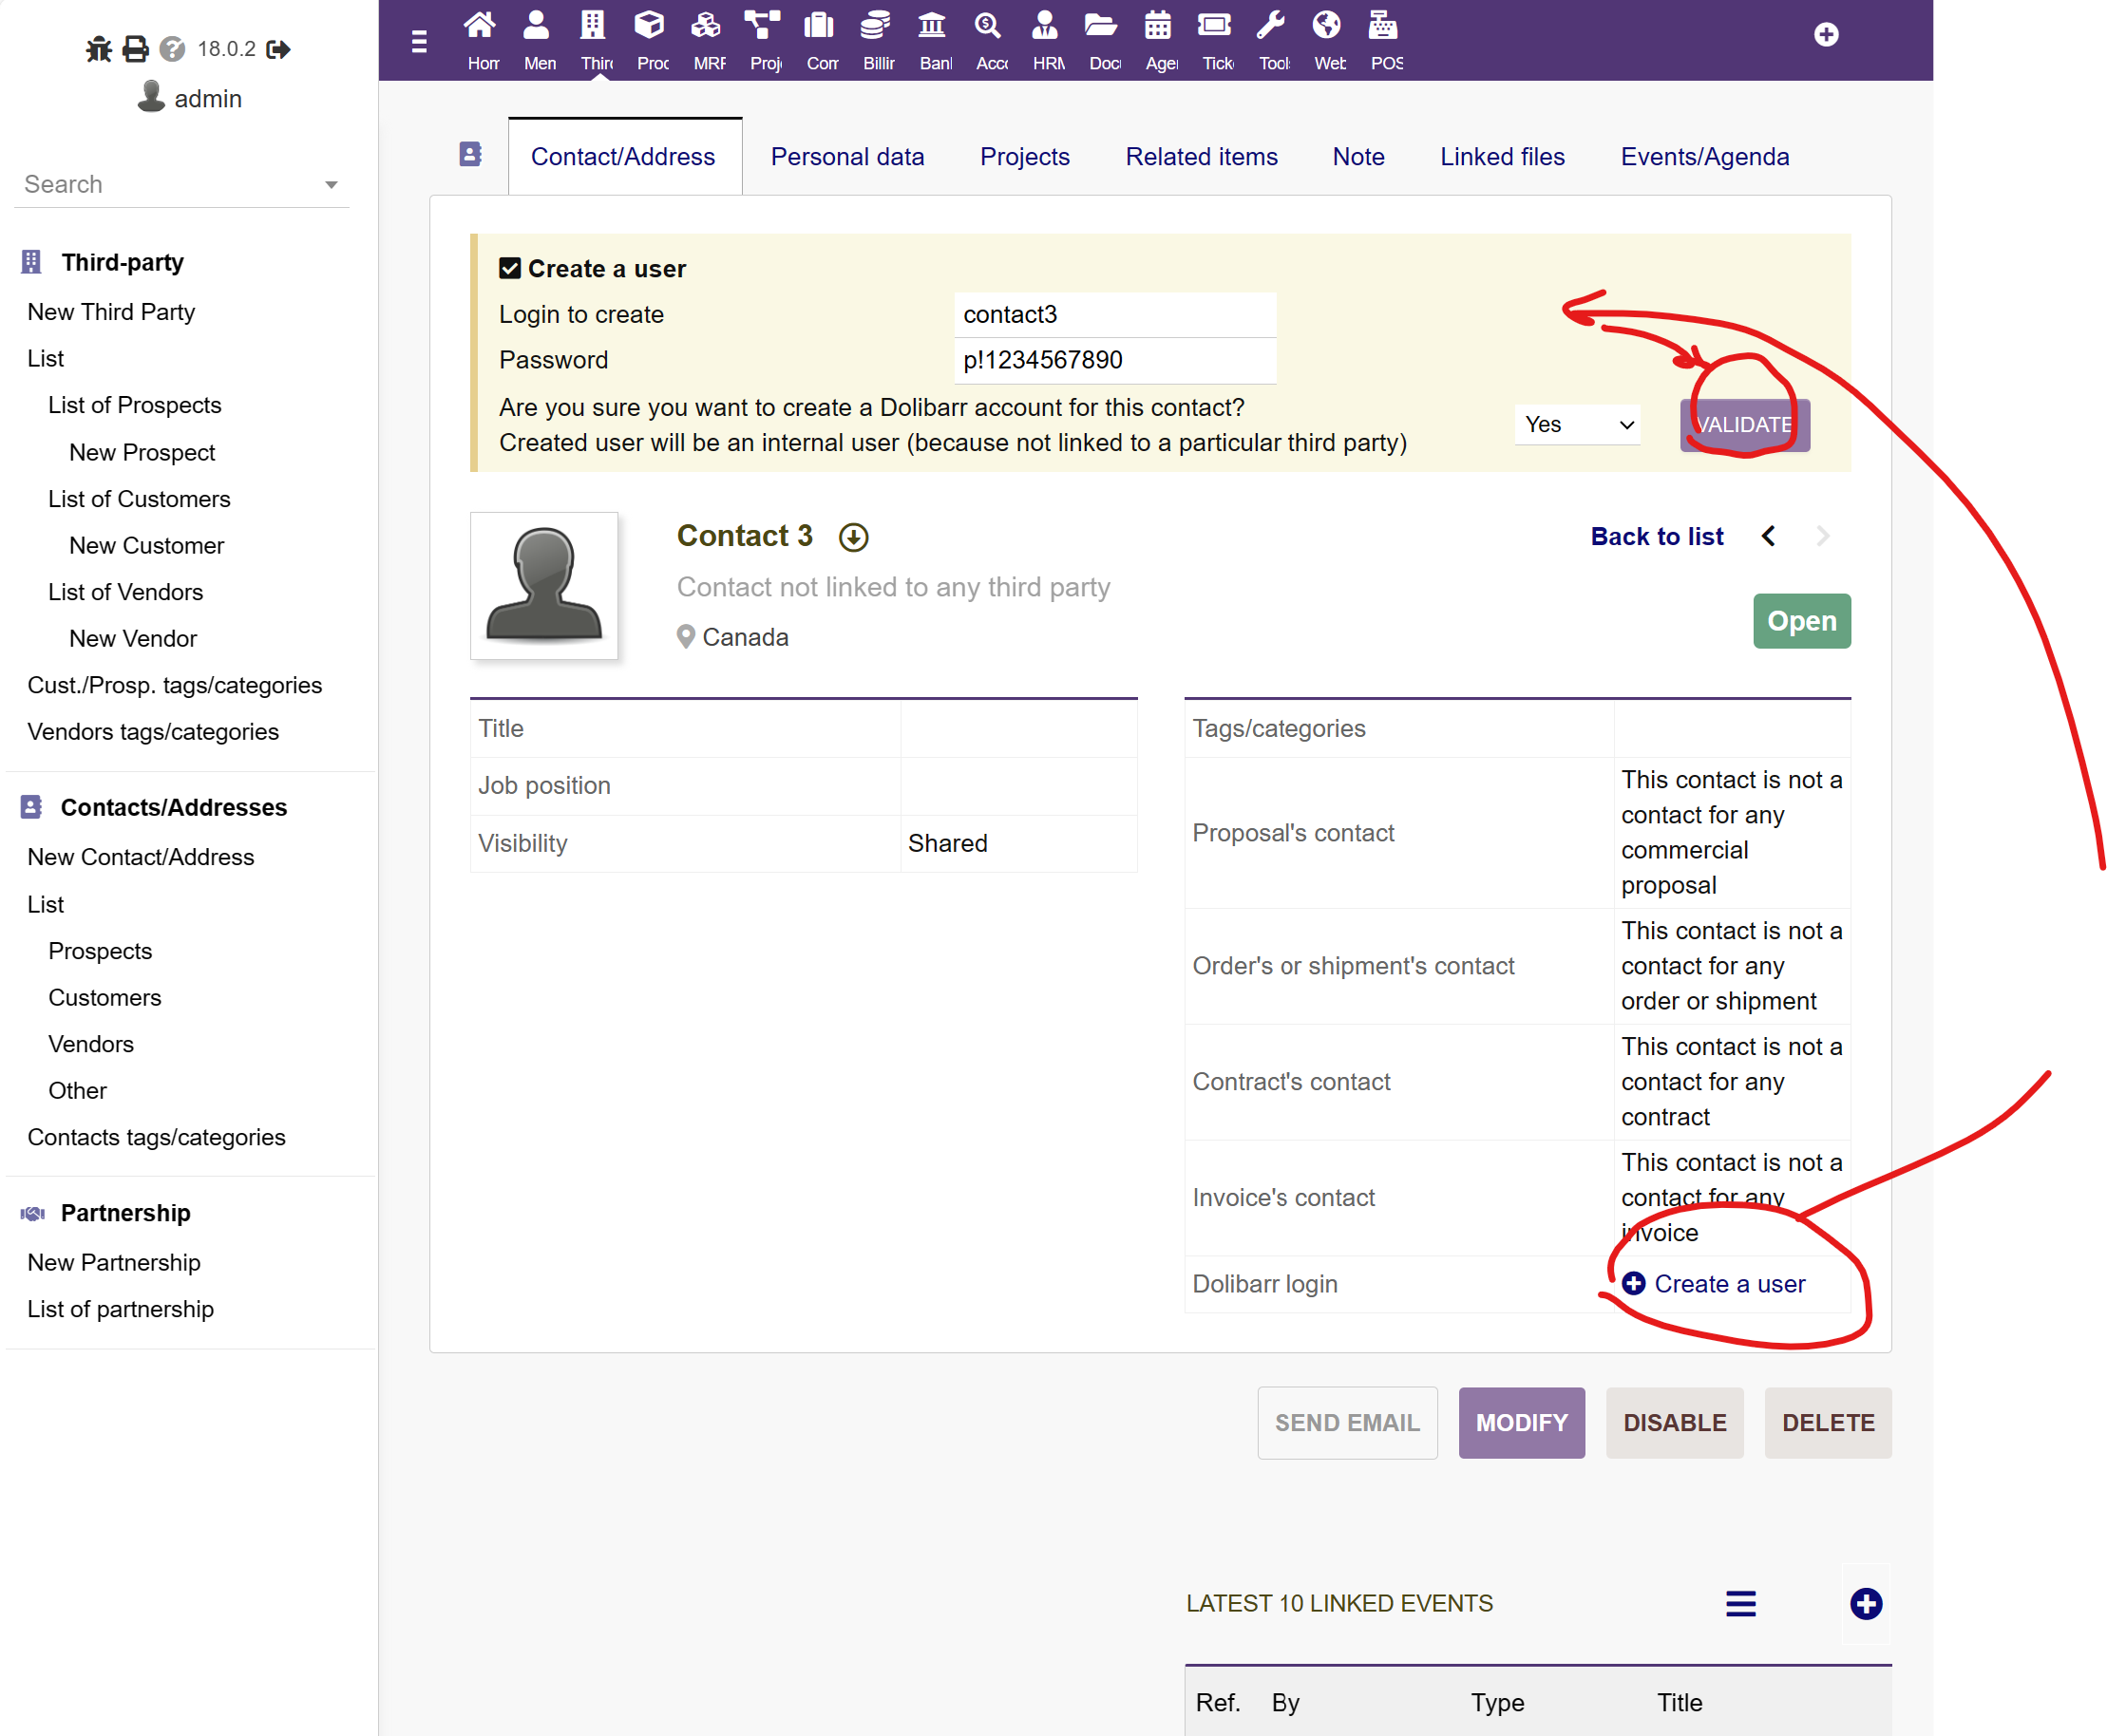Open the Accounting magnifier icon
Image resolution: width=2107 pixels, height=1736 pixels.
pyautogui.click(x=989, y=25)
